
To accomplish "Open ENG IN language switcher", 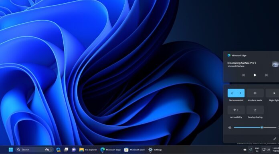I will [257, 150].
